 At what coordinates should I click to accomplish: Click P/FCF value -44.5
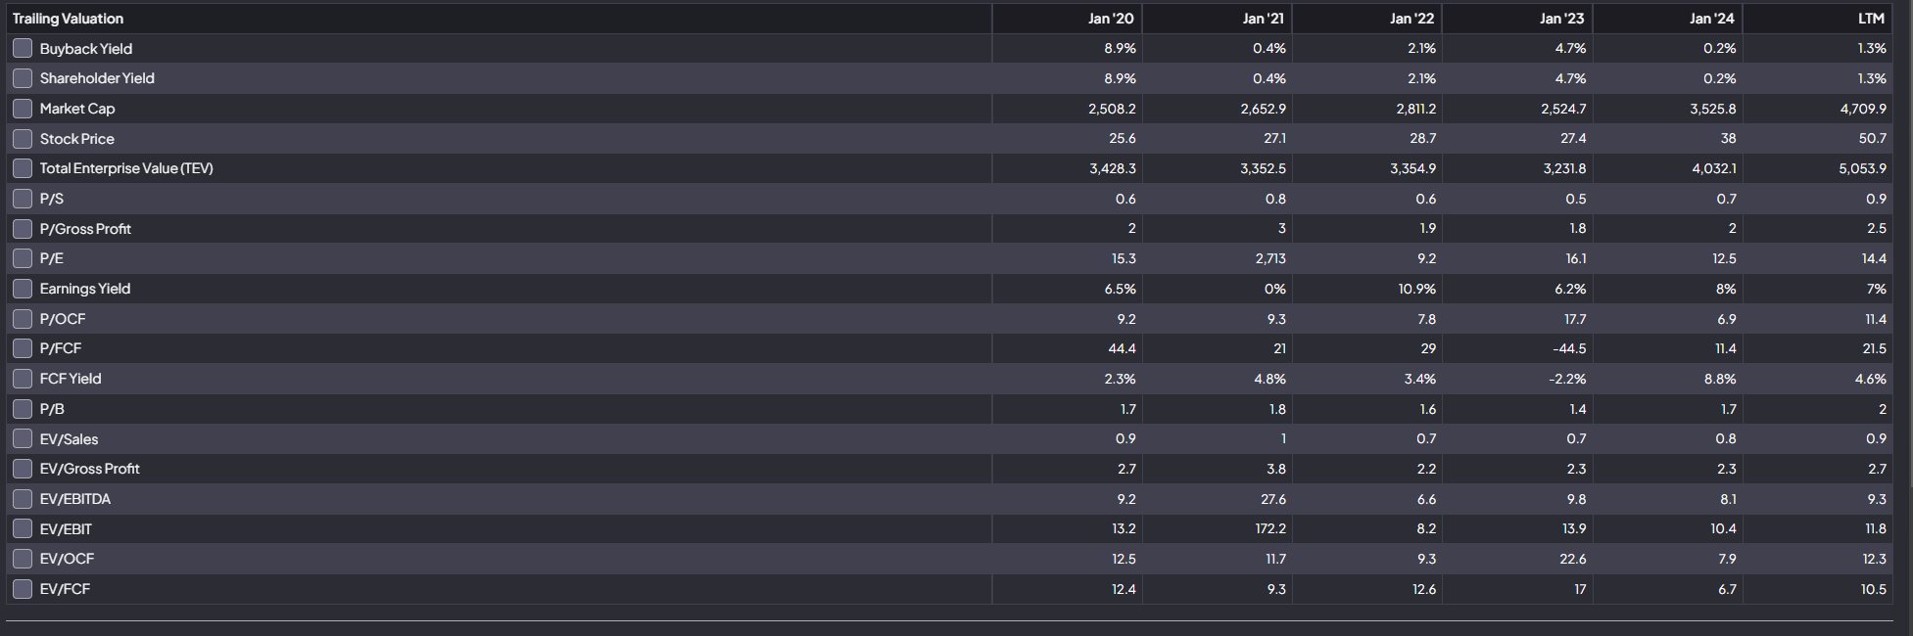(x=1569, y=348)
